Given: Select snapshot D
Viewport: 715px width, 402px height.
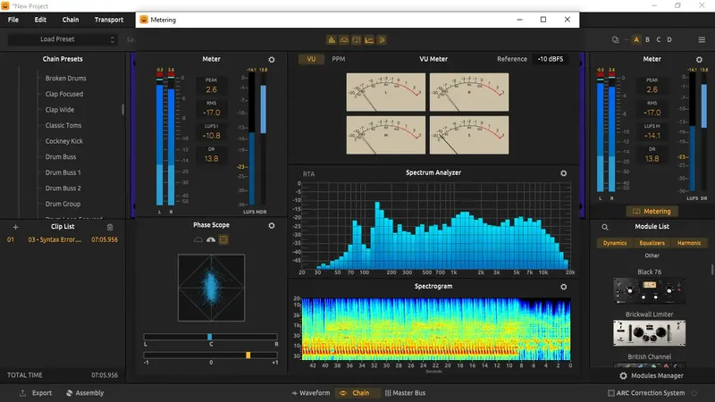Looking at the screenshot, I should [669, 39].
